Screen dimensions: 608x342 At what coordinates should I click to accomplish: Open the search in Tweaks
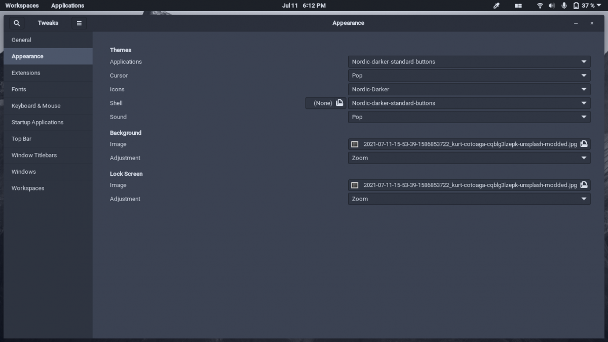pos(17,23)
